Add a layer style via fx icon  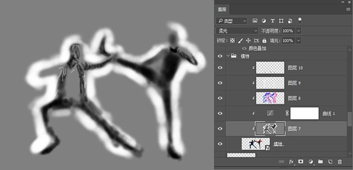pyautogui.click(x=291, y=162)
